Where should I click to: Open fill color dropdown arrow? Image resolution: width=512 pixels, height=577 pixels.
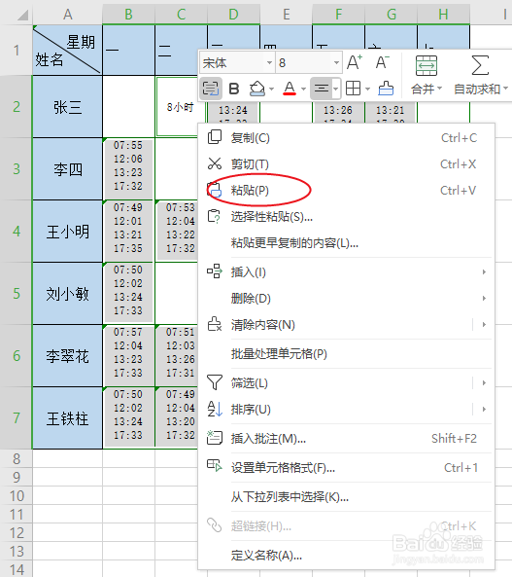pyautogui.click(x=272, y=89)
